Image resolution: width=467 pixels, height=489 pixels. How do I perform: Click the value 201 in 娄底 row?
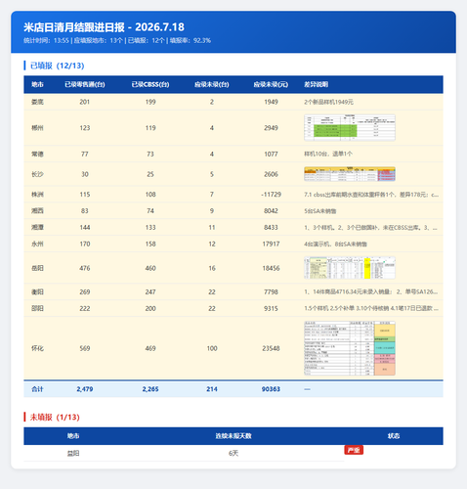85,102
